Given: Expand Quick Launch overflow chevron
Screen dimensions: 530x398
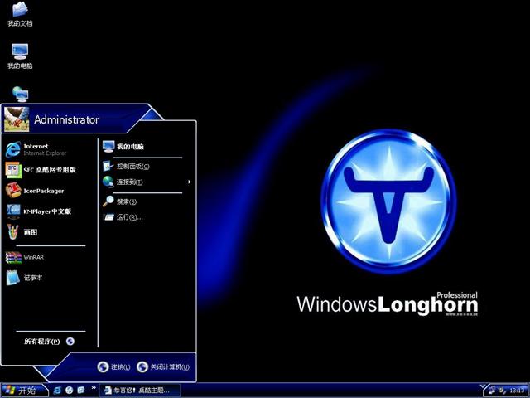Looking at the screenshot, I should [94, 388].
